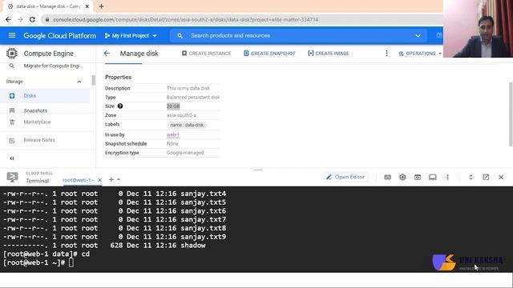Click the 20 GB size value
Viewport: 513px width, 288px height.
173,106
